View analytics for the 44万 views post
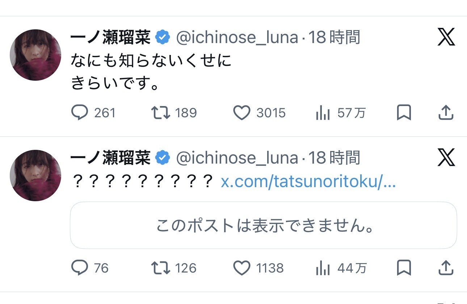This screenshot has height=304, width=467. (323, 268)
